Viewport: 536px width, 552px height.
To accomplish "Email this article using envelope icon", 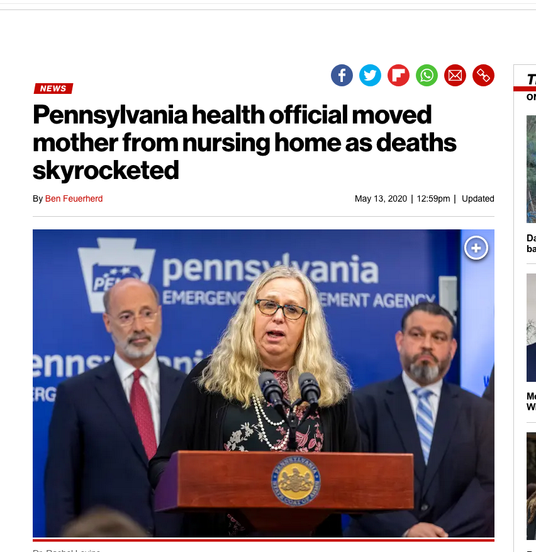I will (x=455, y=76).
